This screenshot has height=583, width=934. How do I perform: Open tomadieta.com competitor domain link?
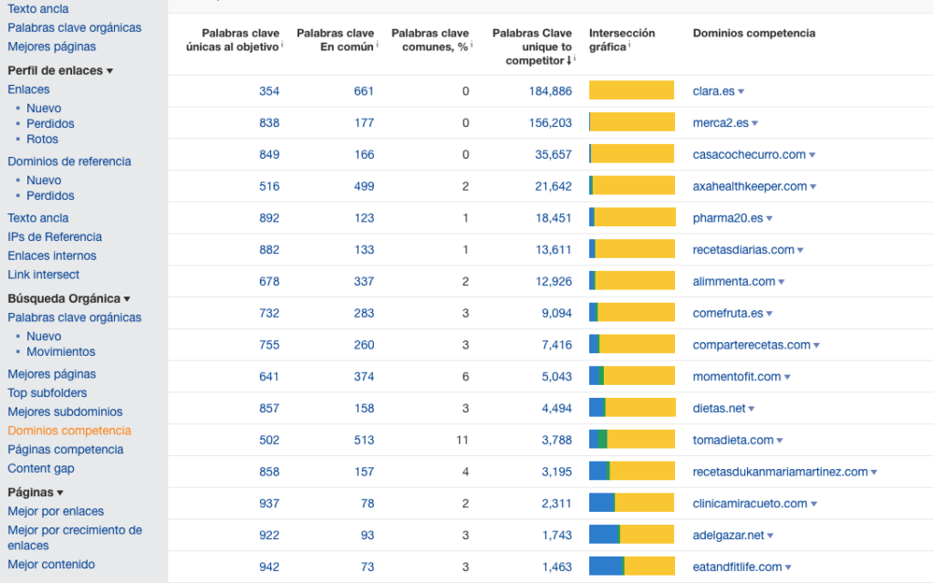(x=732, y=440)
